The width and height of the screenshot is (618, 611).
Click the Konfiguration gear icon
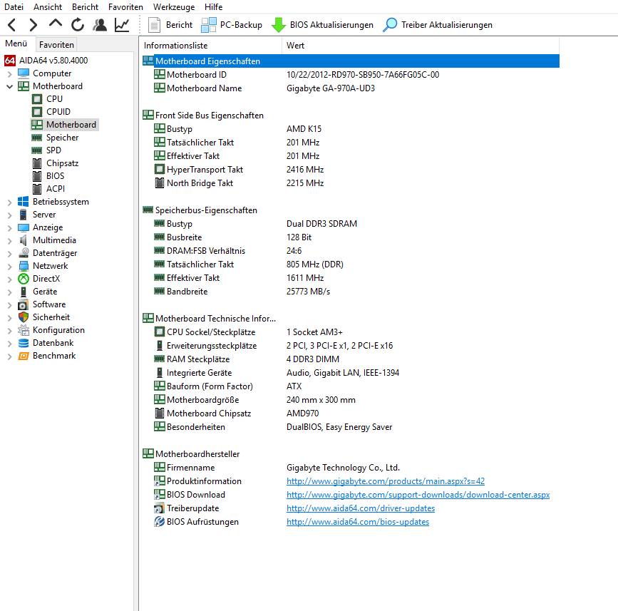tap(24, 330)
